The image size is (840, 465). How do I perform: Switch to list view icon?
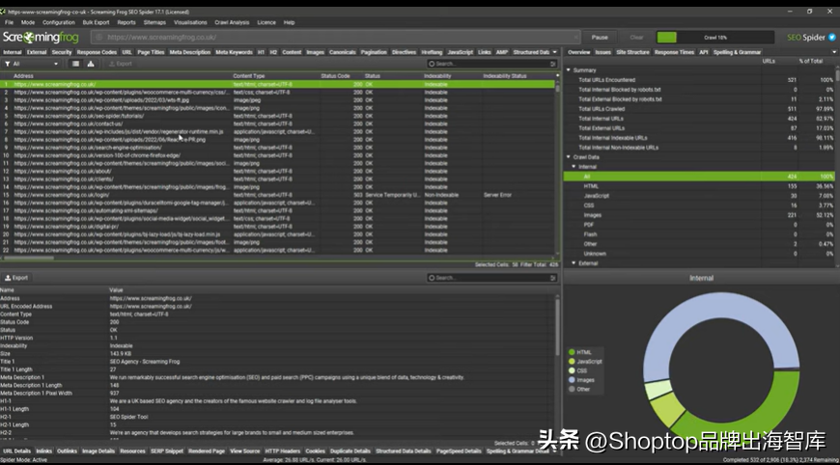coord(75,64)
